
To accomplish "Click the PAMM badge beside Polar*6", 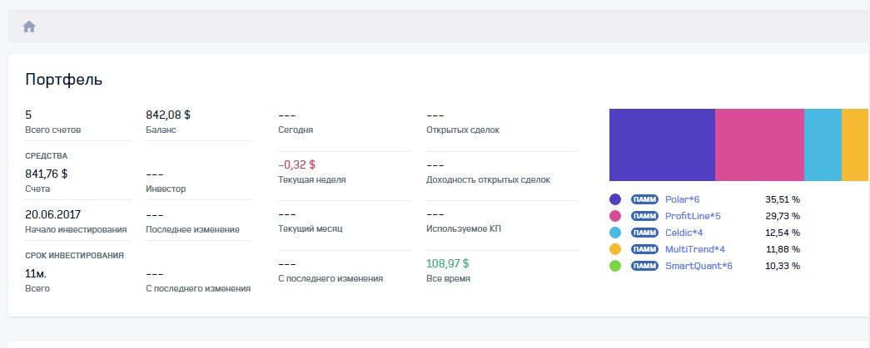I will [x=644, y=199].
